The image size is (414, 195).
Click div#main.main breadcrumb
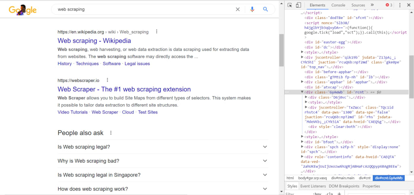pyautogui.click(x=343, y=178)
